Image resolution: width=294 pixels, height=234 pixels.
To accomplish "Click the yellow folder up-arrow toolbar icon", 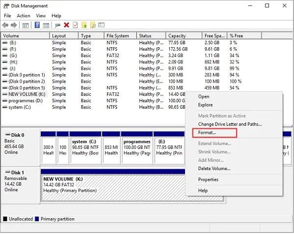I will [84, 25].
